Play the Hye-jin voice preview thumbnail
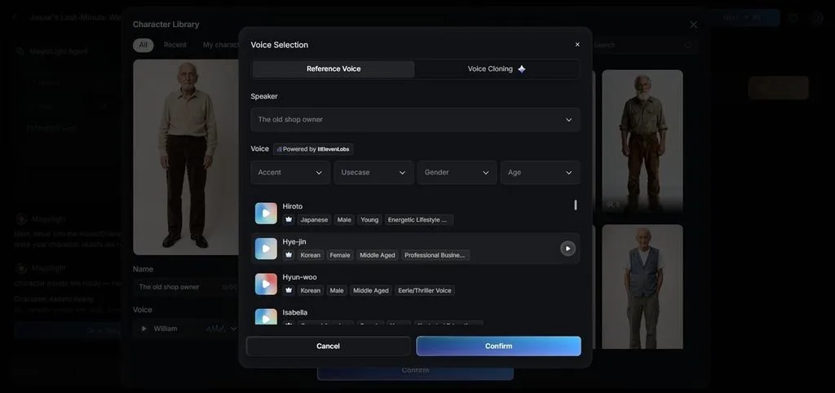The height and width of the screenshot is (393, 835). (x=266, y=249)
